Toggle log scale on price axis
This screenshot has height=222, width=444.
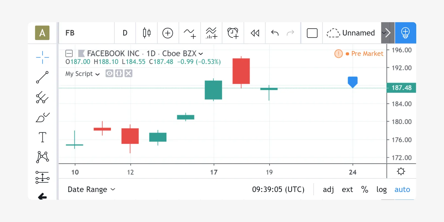381,190
